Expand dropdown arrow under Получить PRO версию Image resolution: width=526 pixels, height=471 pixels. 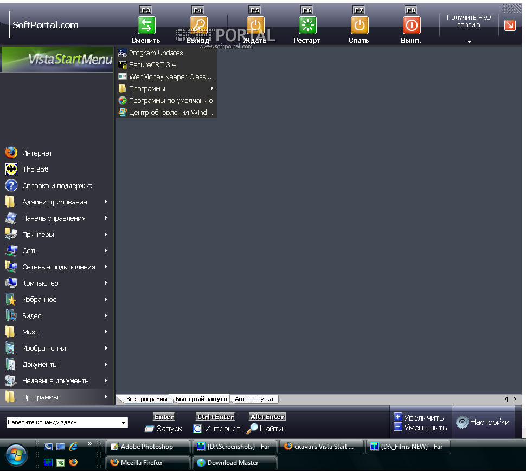click(x=469, y=42)
